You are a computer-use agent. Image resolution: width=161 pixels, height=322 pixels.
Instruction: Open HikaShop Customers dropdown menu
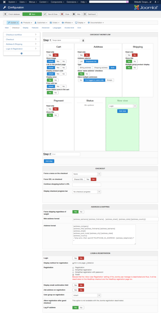pyautogui.click(x=41, y=23)
